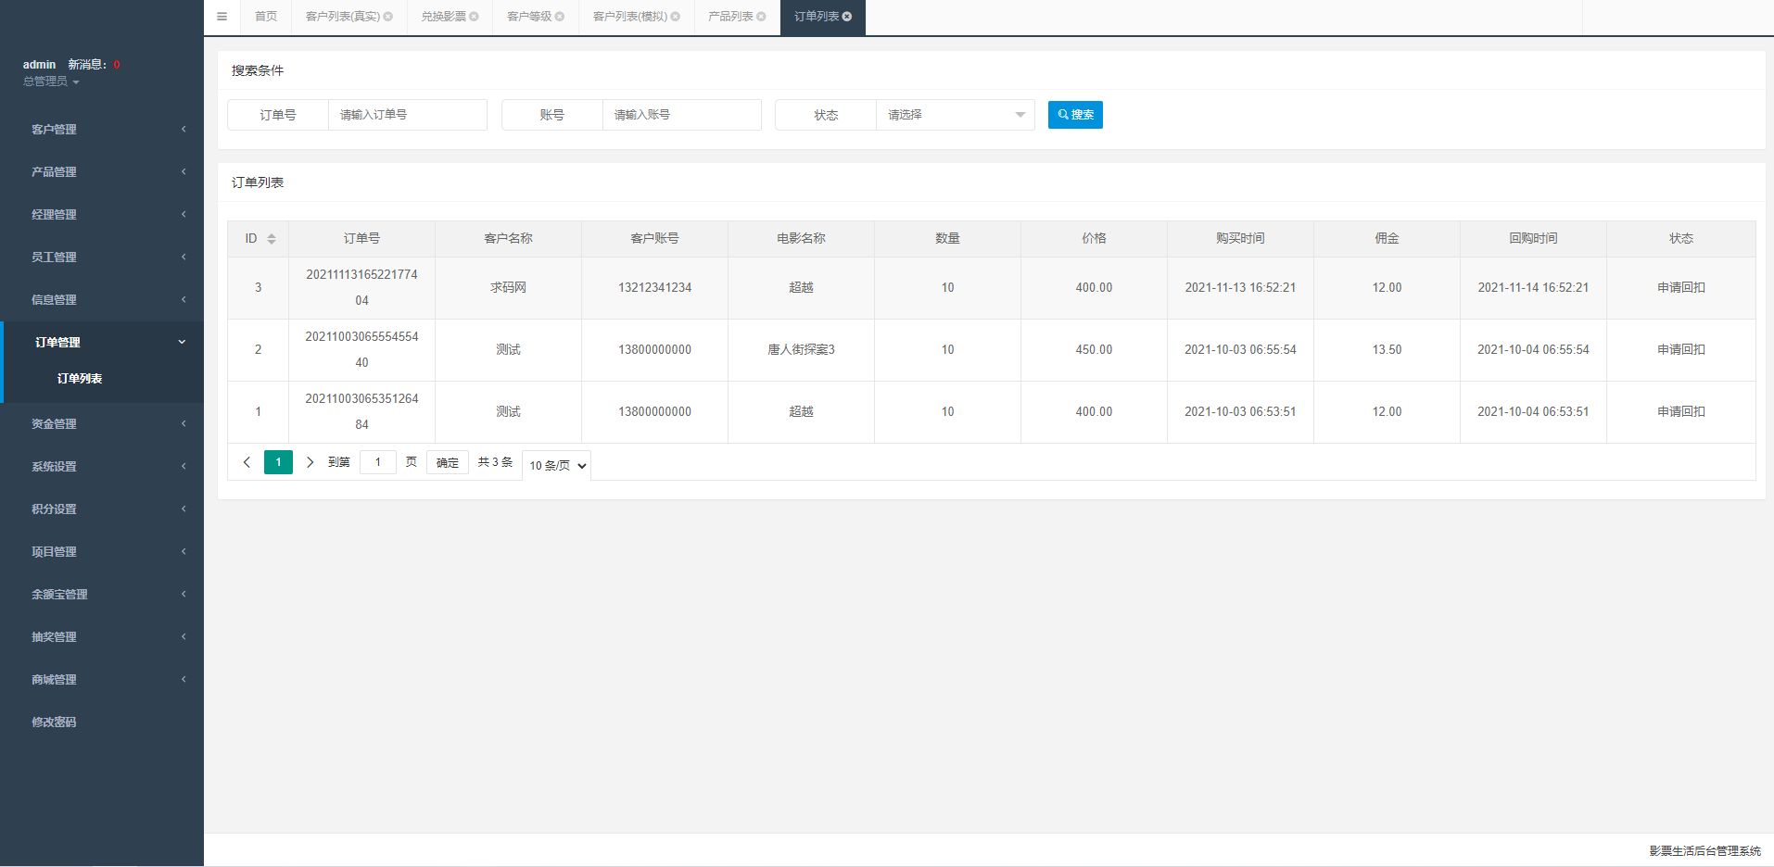Viewport: 1774px width, 867px height.
Task: Click 申请回扣 status for order ID 3
Action: pyautogui.click(x=1681, y=288)
